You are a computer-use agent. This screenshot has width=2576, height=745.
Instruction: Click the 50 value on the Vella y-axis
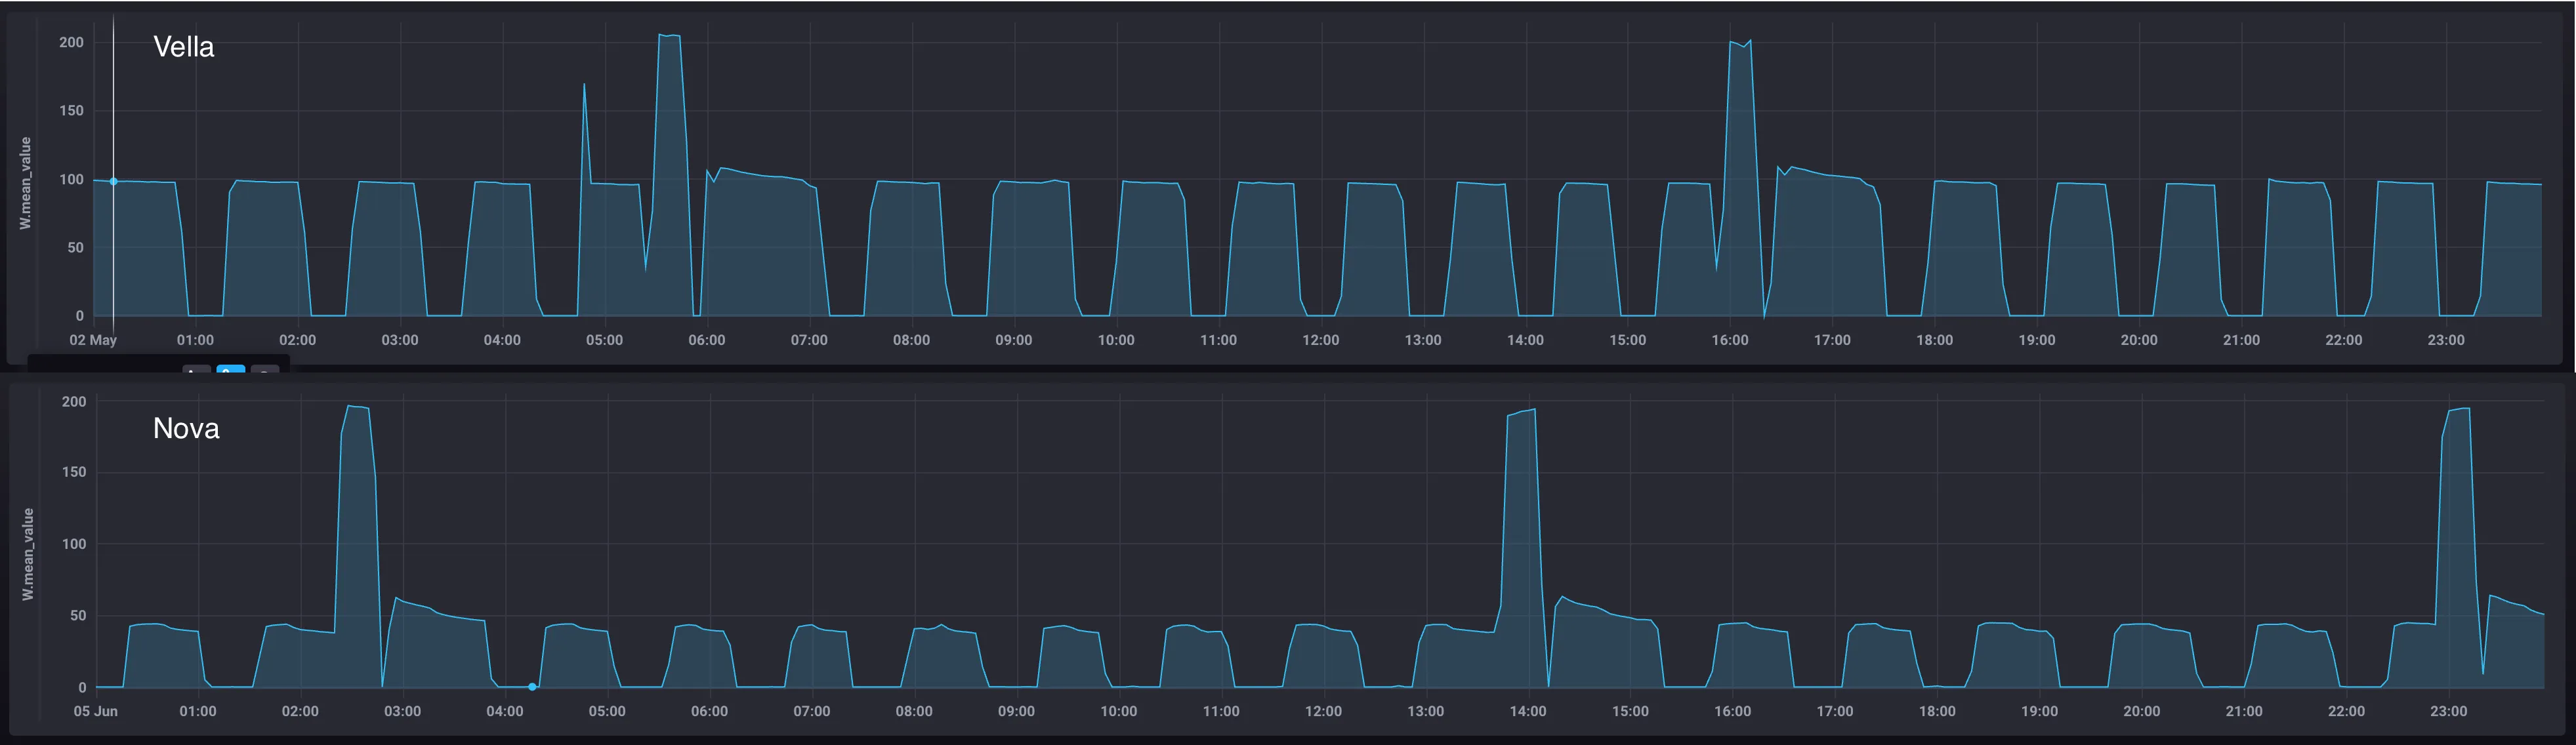[75, 248]
